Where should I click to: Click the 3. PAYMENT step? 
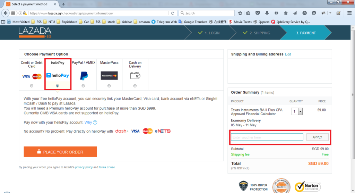coord(306,33)
